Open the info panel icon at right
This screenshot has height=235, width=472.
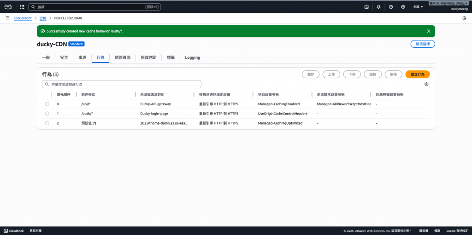[x=464, y=18]
